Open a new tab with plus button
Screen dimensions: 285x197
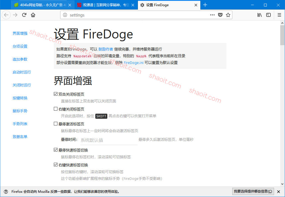pos(205,5)
